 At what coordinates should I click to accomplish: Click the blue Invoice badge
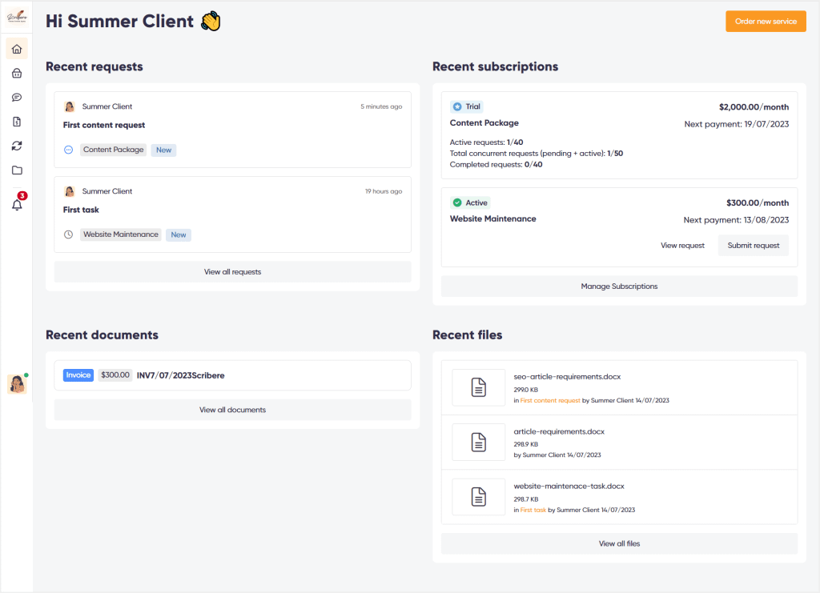[78, 375]
